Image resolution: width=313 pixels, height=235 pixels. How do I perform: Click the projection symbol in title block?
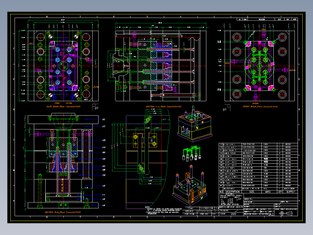point(286,213)
